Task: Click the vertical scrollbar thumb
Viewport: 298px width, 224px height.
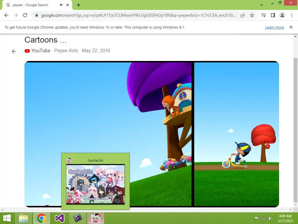Action: point(295,130)
